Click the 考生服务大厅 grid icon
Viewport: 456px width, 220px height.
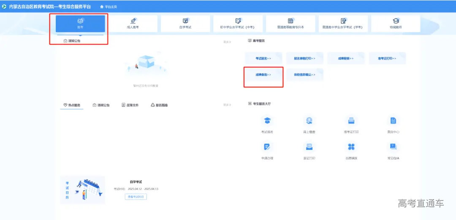click(250, 103)
